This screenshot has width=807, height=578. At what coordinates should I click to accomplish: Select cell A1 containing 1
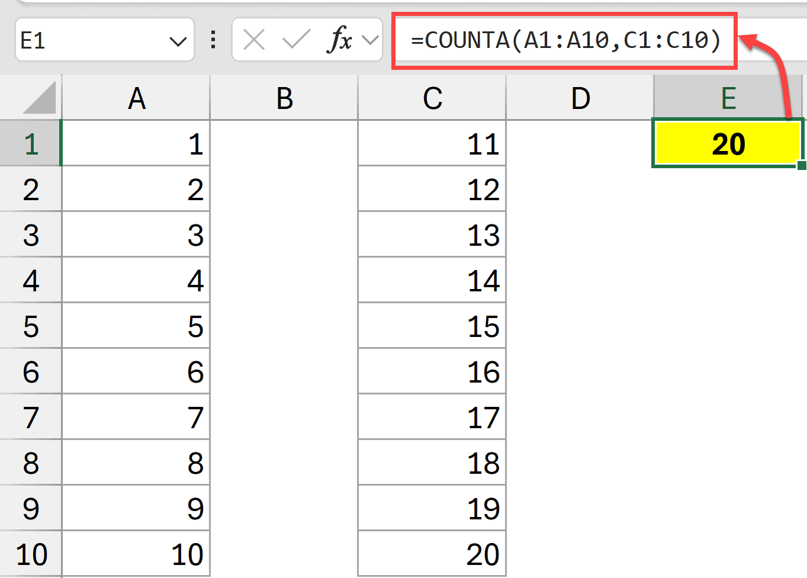point(136,143)
